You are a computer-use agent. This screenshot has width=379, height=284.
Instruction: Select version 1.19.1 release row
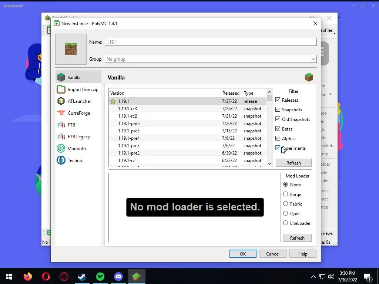click(x=188, y=101)
